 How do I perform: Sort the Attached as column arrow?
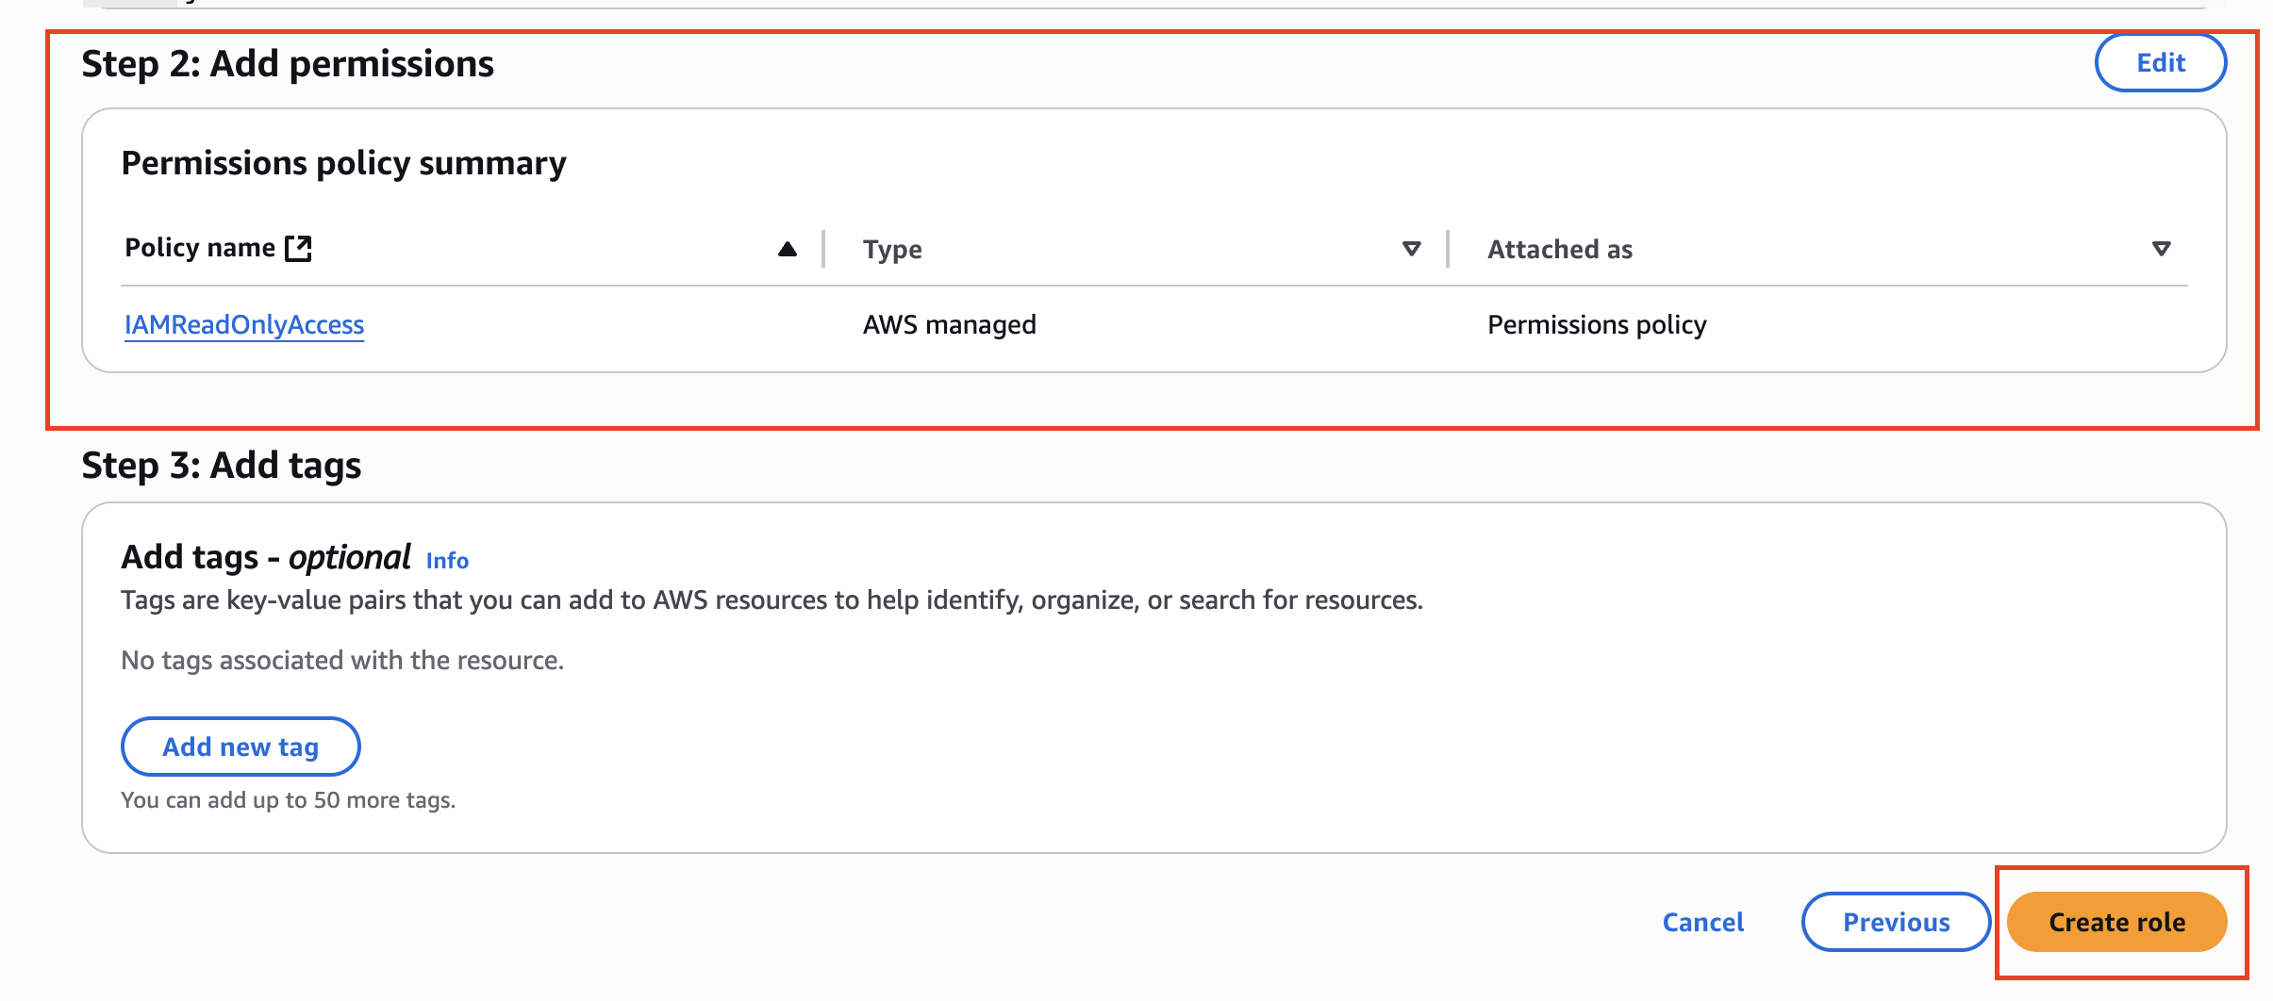(2161, 249)
